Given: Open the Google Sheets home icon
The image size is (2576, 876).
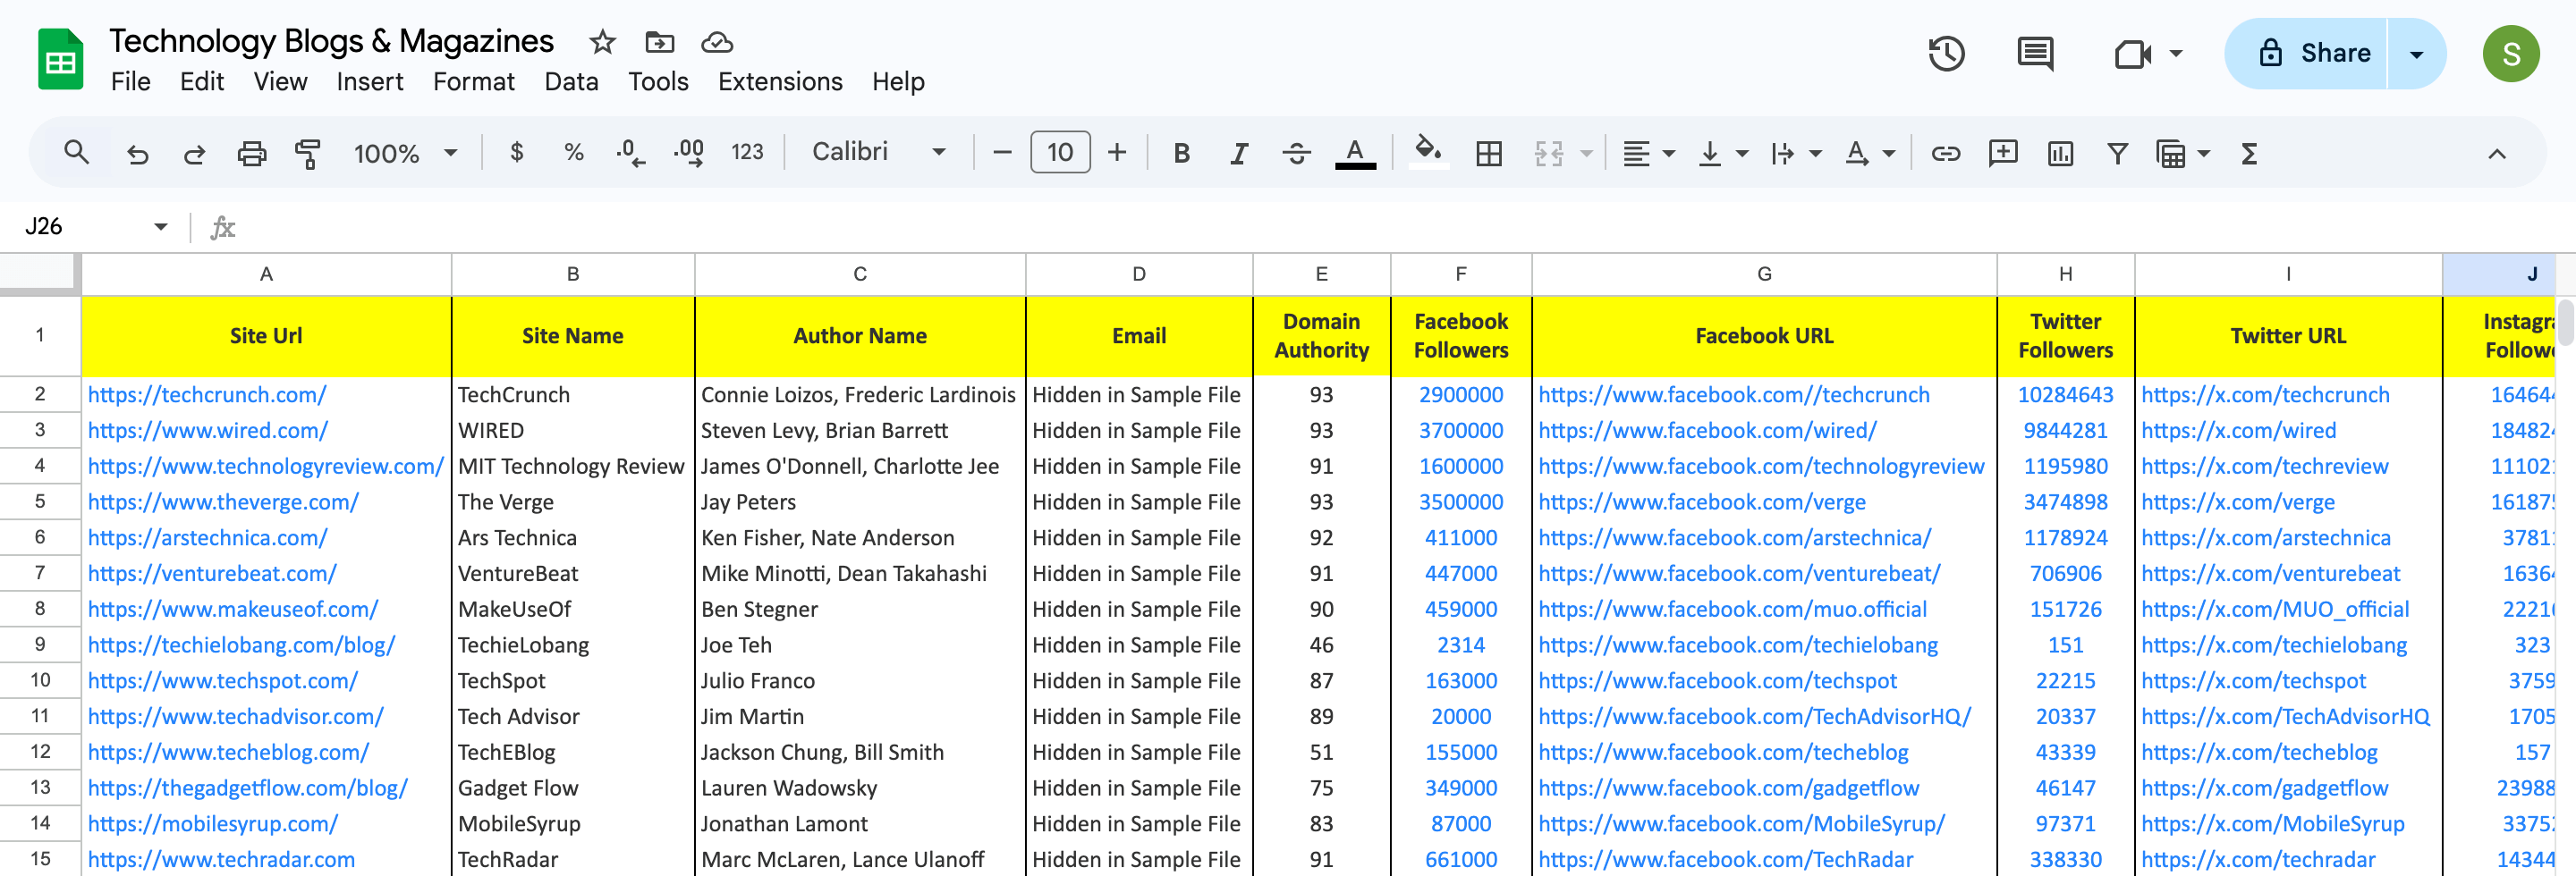Looking at the screenshot, I should [60, 60].
